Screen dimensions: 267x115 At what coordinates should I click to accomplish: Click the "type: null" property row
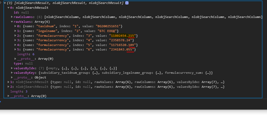tap(23, 63)
